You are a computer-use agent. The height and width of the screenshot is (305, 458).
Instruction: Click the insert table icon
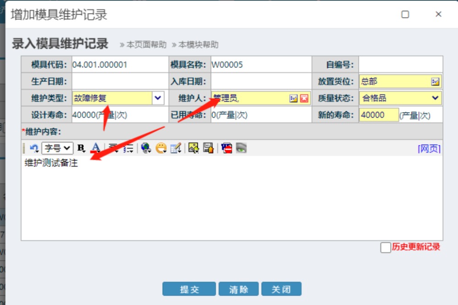[176, 148]
